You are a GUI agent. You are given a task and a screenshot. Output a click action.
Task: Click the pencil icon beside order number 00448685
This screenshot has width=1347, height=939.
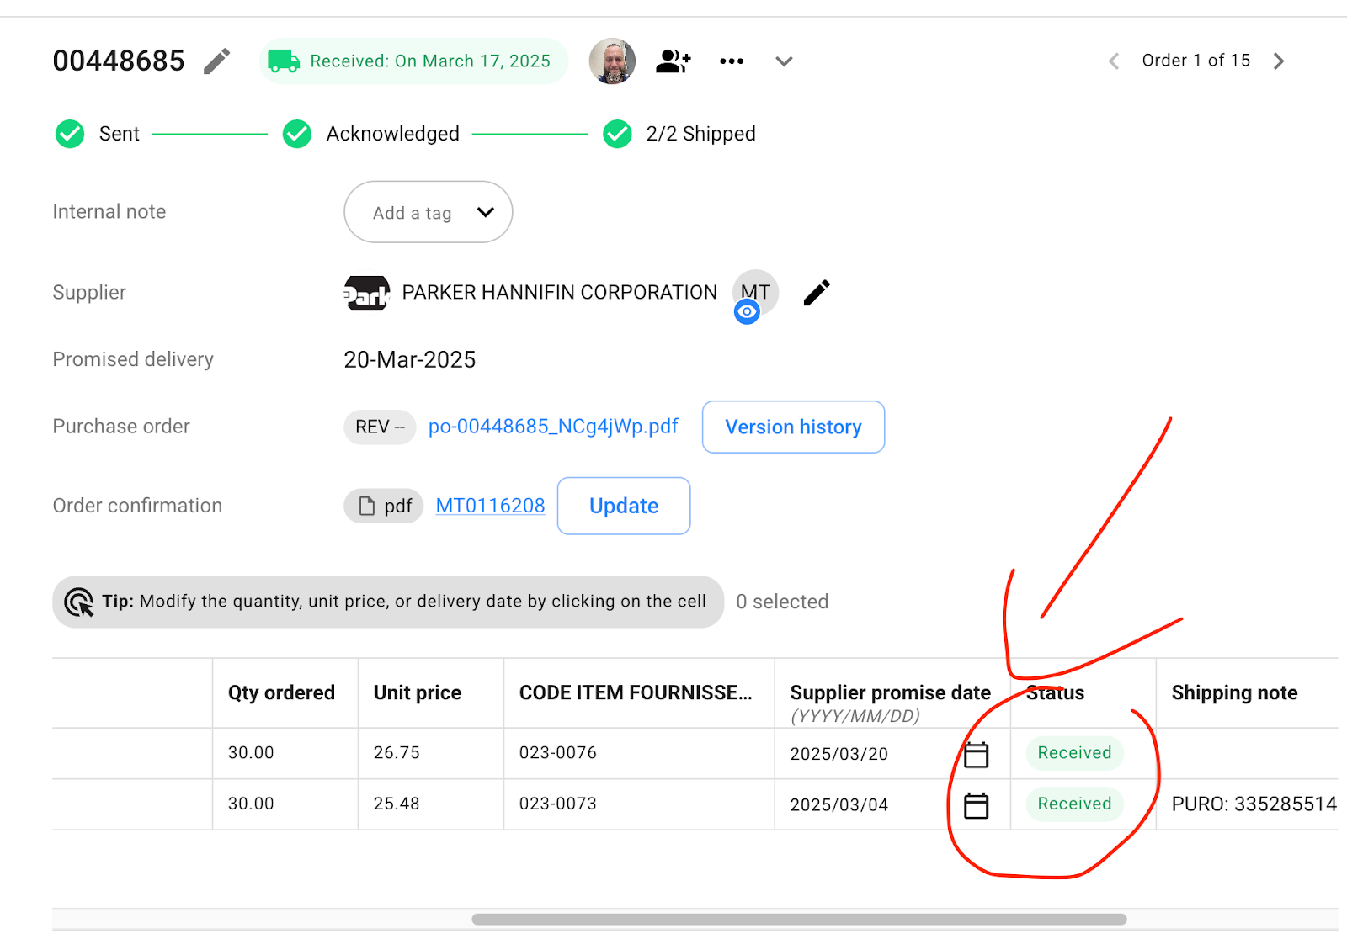pos(216,61)
